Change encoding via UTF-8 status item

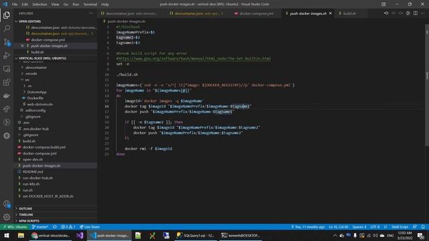coord(375,227)
